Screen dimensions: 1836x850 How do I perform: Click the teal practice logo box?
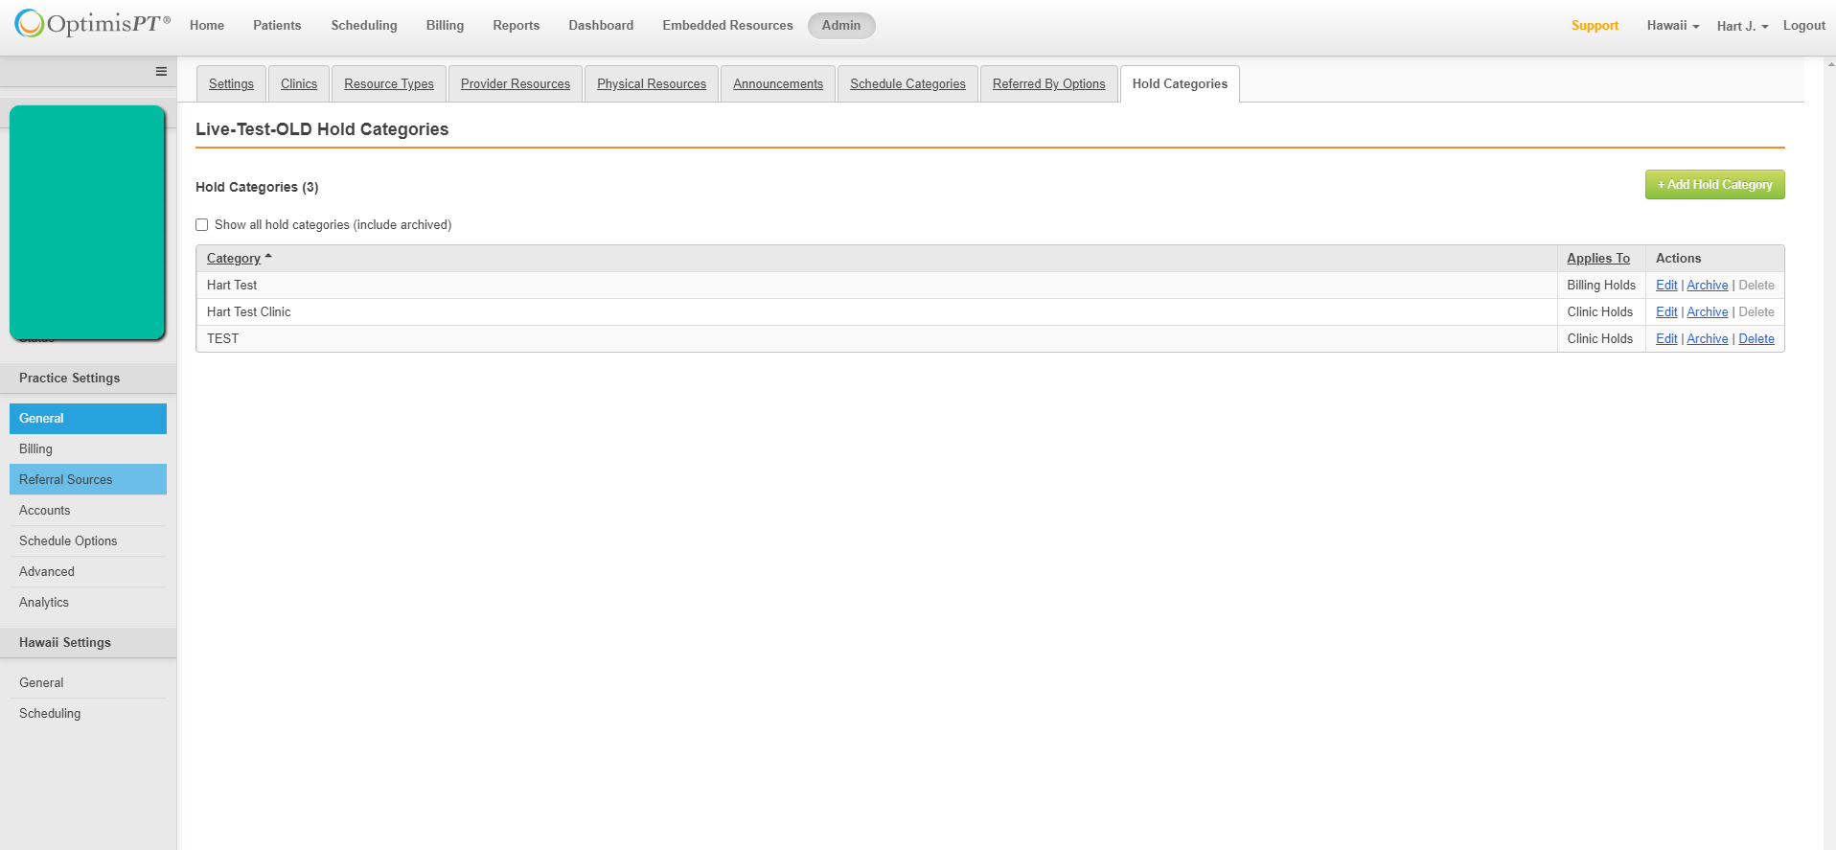(87, 222)
